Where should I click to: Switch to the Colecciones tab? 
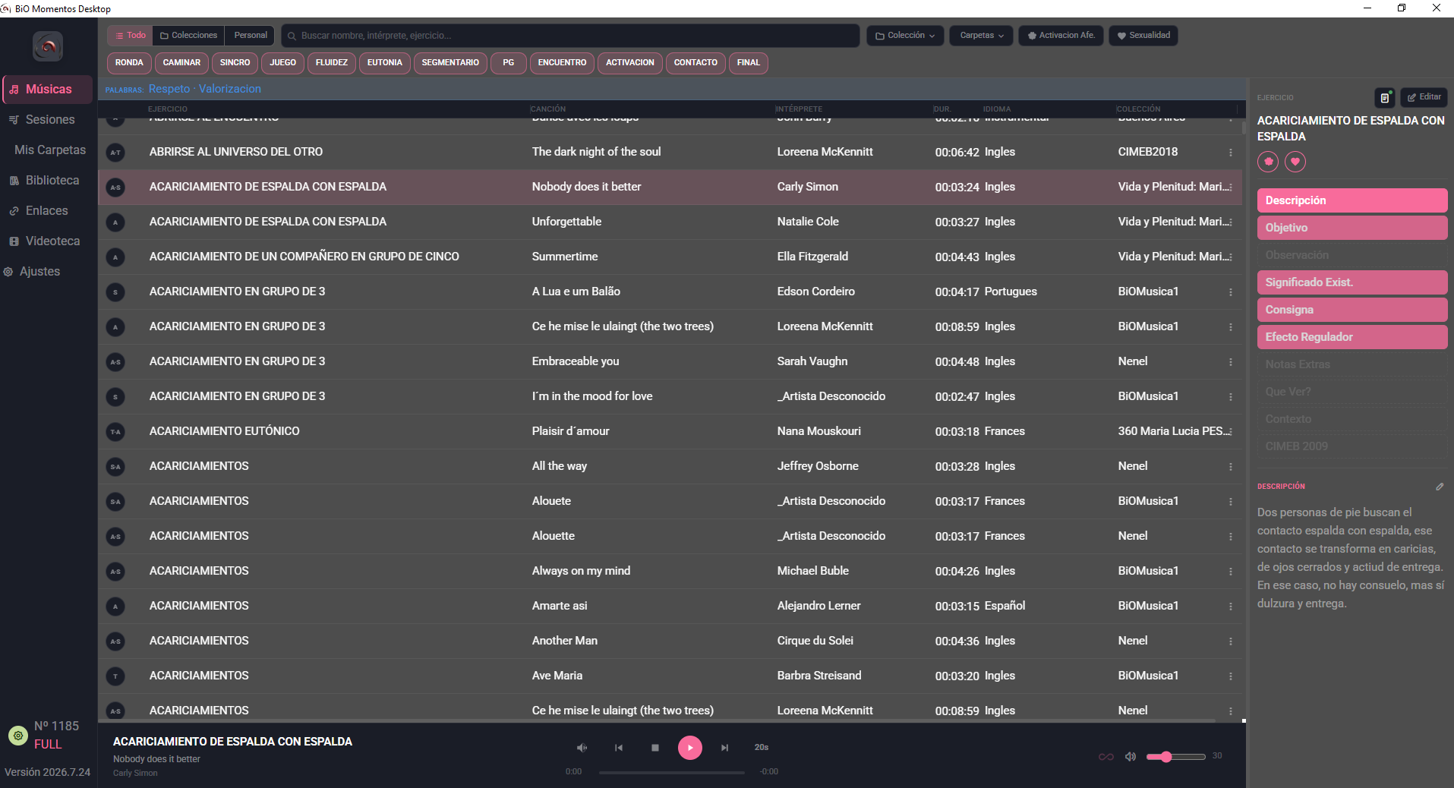click(x=189, y=36)
